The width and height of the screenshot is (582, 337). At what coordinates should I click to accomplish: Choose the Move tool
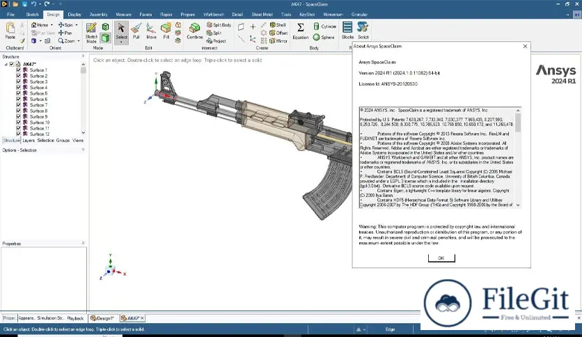(x=151, y=31)
